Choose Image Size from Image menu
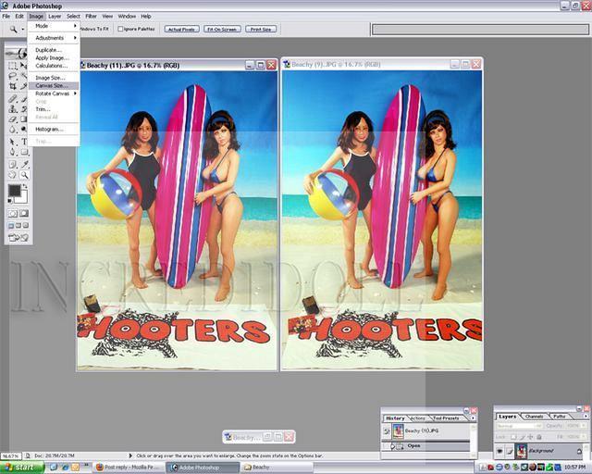This screenshot has width=592, height=474. tap(54, 78)
